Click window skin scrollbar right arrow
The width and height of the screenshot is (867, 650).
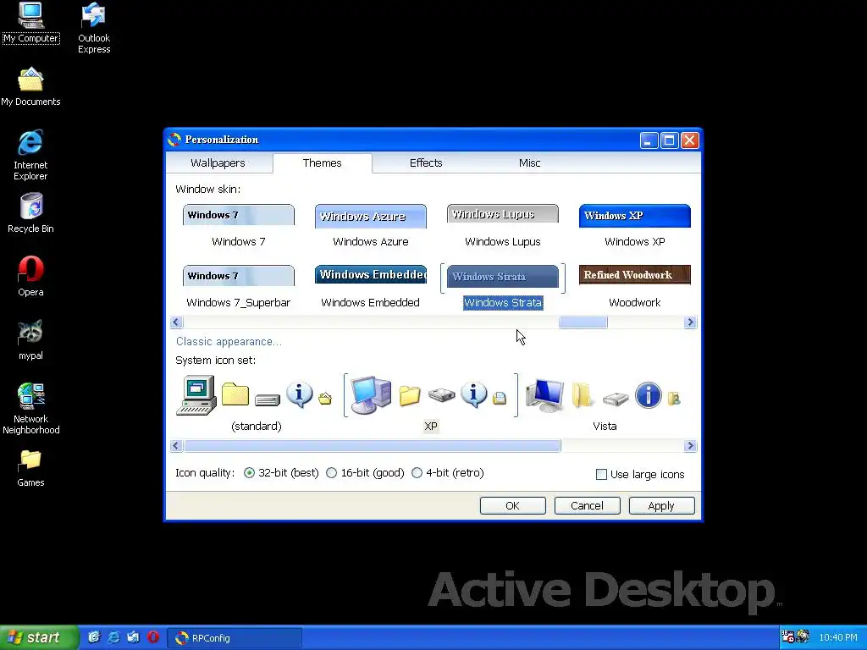(x=690, y=322)
